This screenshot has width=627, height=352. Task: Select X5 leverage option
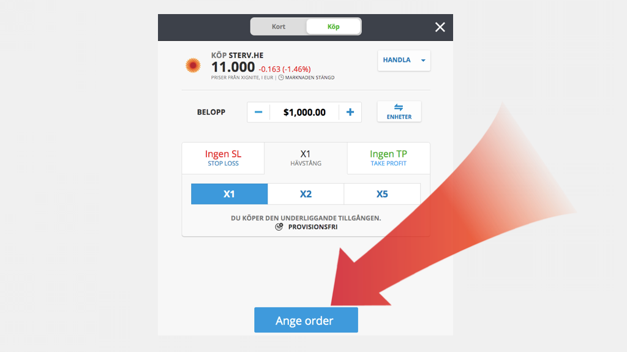point(382,194)
